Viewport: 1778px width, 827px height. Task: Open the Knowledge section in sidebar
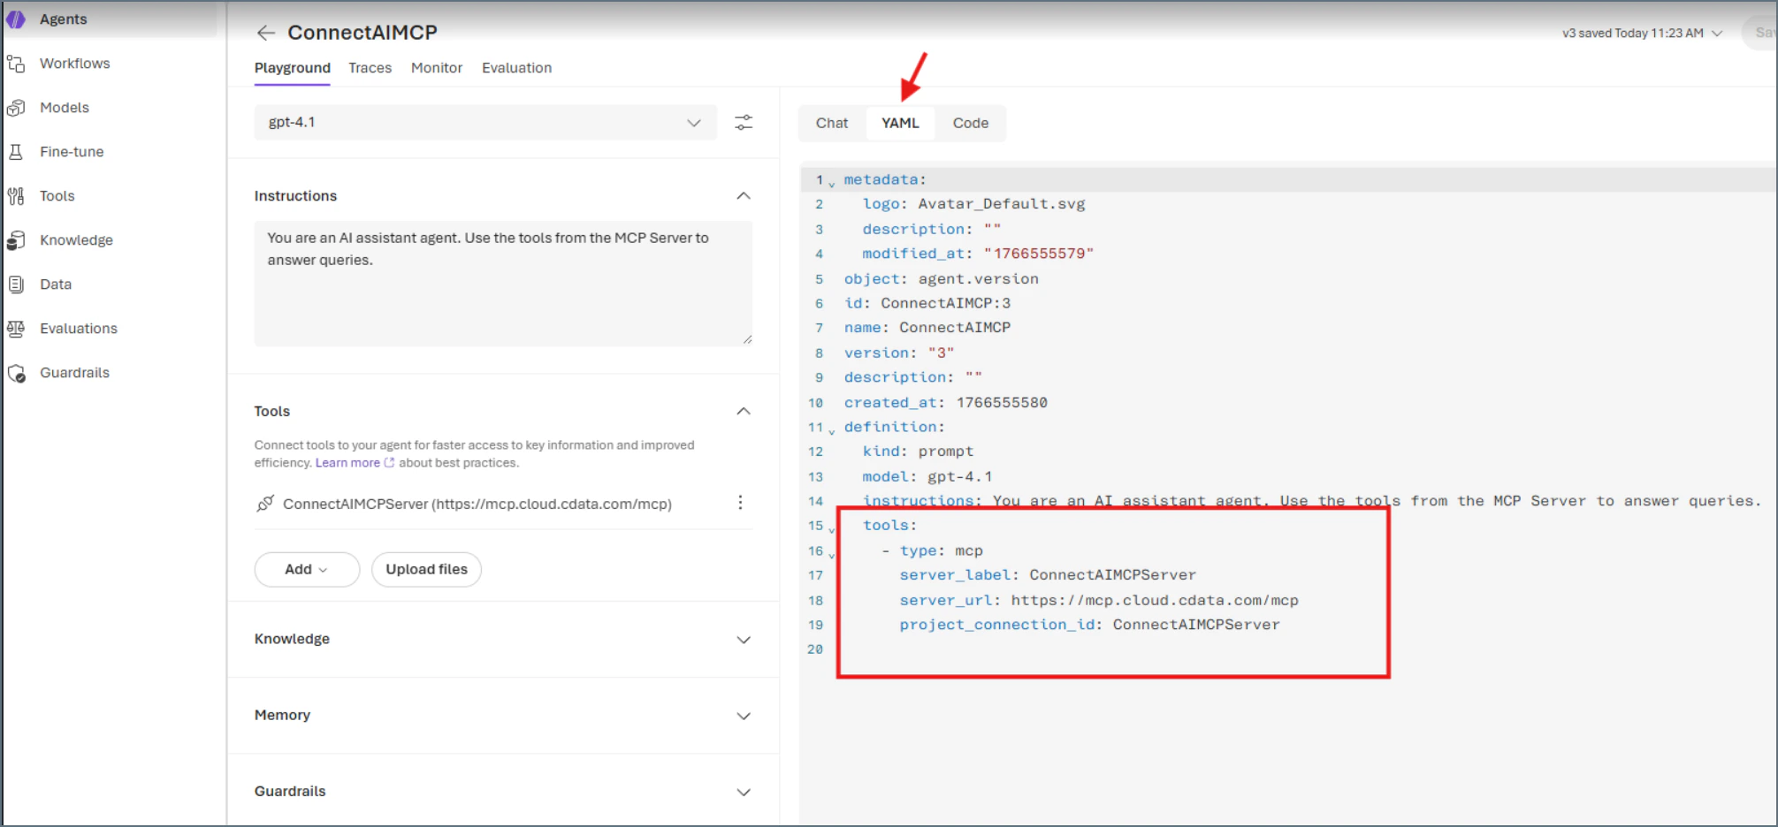pyautogui.click(x=76, y=239)
